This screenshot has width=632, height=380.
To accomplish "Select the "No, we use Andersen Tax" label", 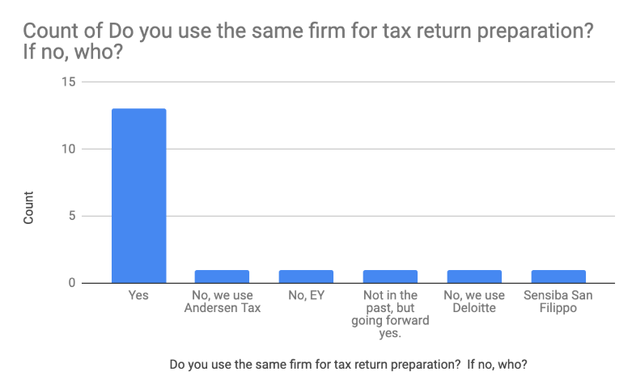I will pyautogui.click(x=222, y=302).
